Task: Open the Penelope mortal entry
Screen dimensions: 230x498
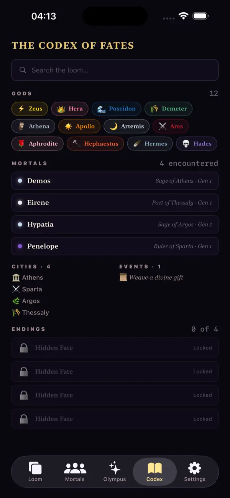Action: tap(115, 246)
